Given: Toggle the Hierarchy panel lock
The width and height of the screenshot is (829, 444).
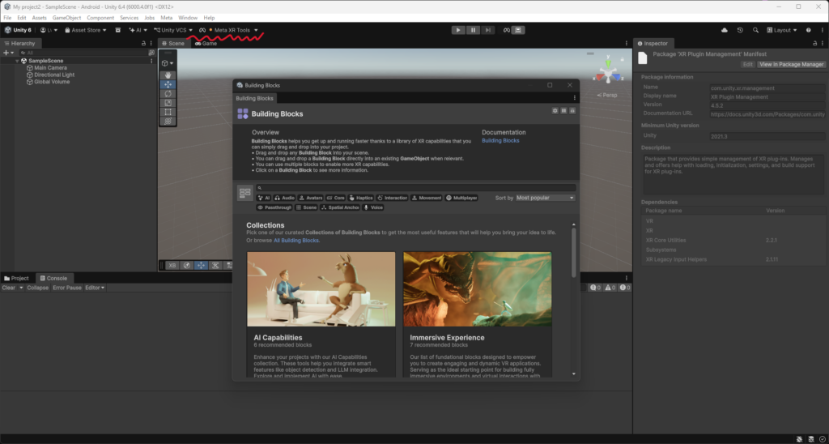Looking at the screenshot, I should tap(144, 44).
